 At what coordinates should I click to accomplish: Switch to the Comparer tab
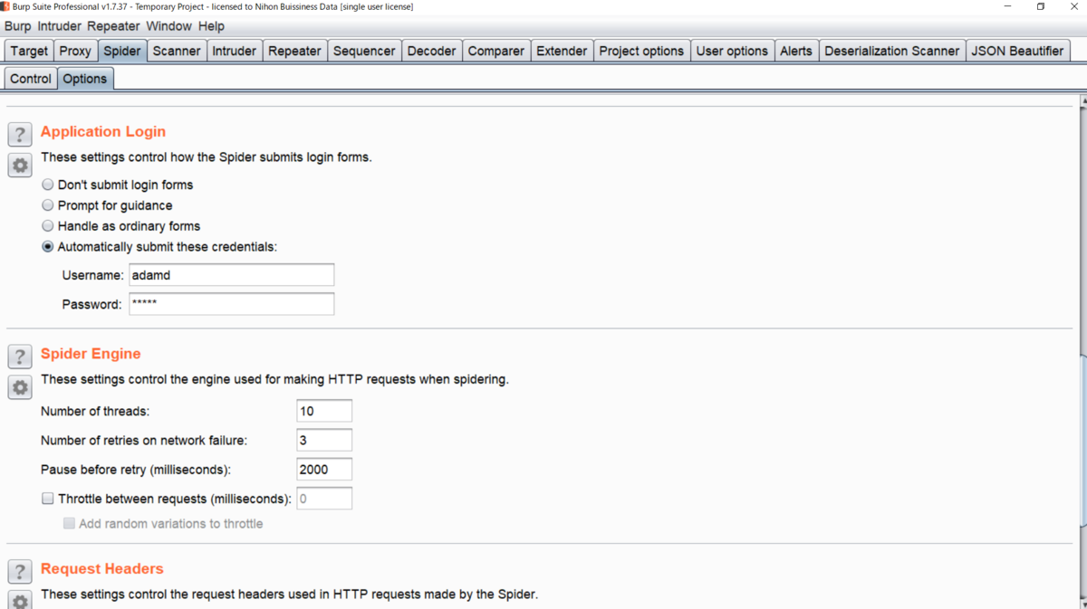click(495, 51)
